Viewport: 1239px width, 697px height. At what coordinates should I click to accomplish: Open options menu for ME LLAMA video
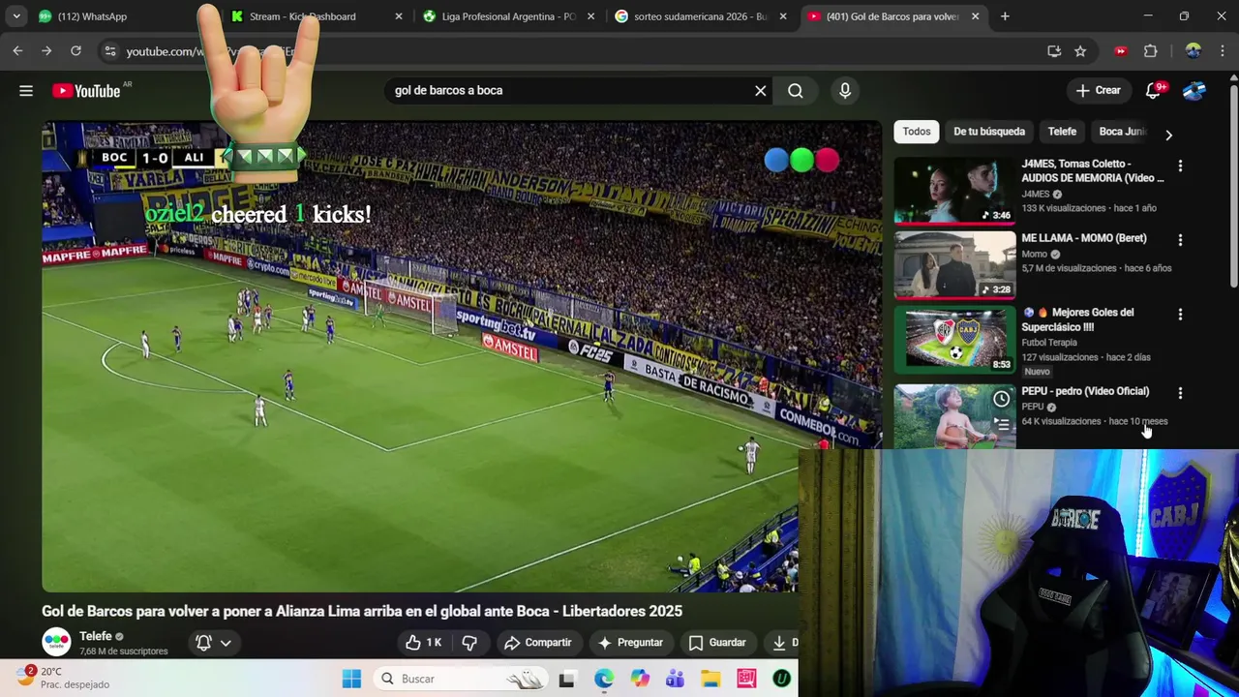[1180, 239]
